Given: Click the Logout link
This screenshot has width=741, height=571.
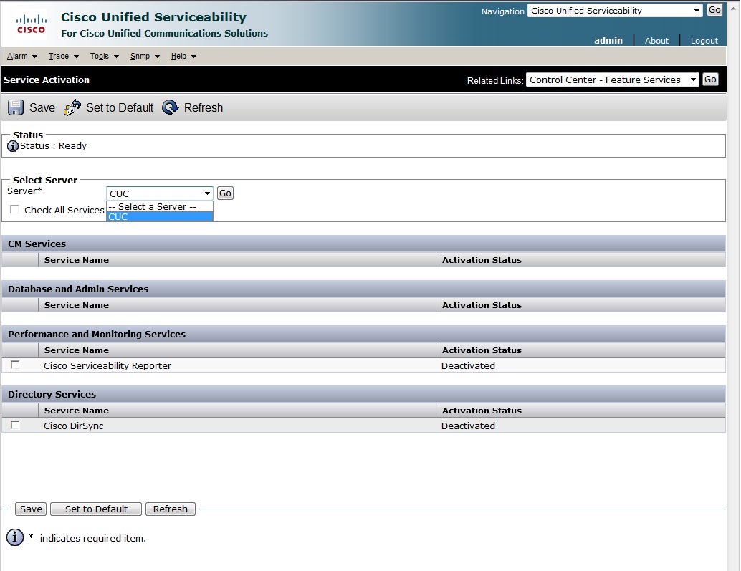Looking at the screenshot, I should point(704,41).
